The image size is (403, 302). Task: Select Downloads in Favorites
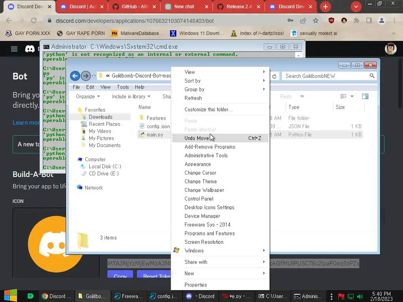[100, 117]
